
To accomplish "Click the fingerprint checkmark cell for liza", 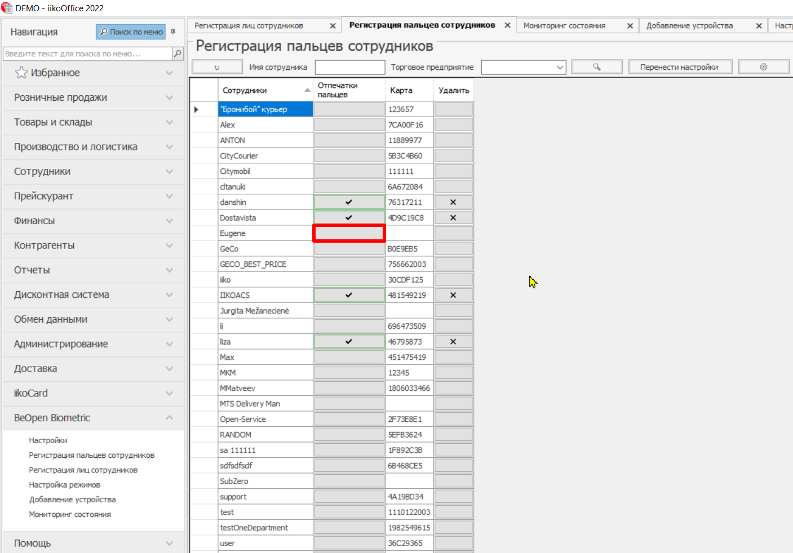I will (349, 341).
